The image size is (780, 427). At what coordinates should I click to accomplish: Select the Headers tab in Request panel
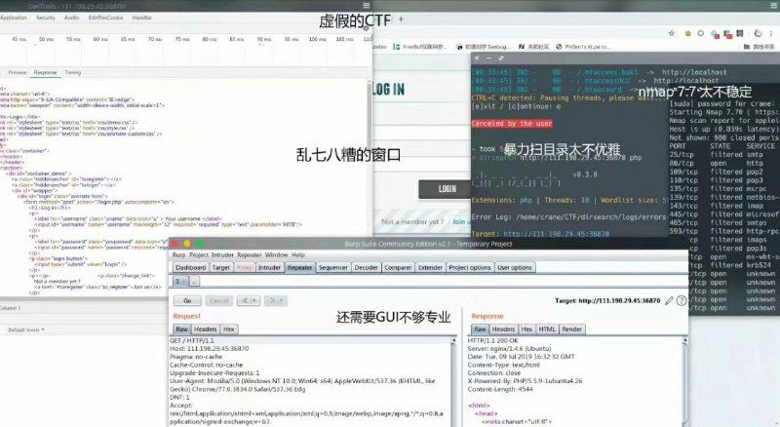pos(205,330)
